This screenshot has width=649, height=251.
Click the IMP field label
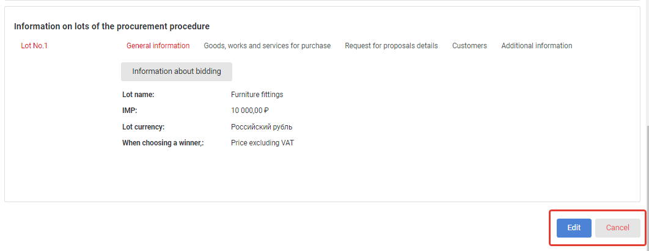[x=130, y=111]
